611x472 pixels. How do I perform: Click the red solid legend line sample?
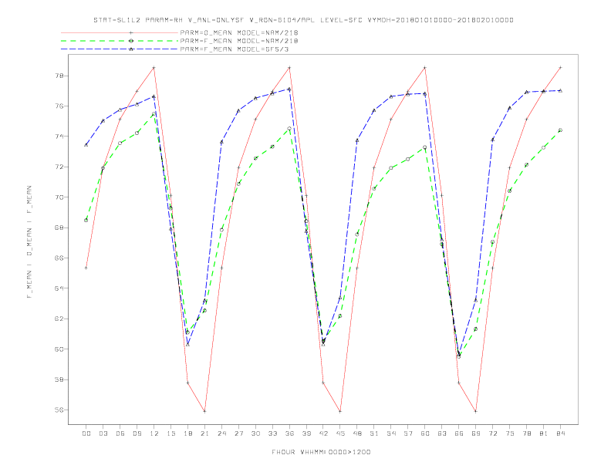click(120, 32)
